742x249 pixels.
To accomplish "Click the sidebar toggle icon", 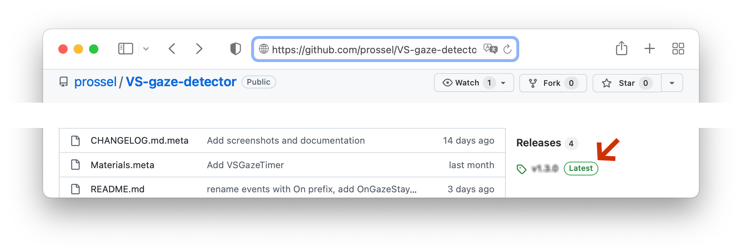I will (125, 49).
